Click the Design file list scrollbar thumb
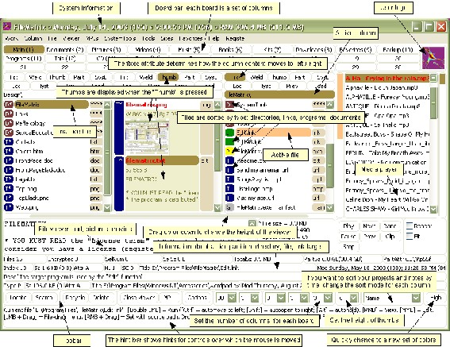The width and height of the screenshot is (450, 347). 107,152
